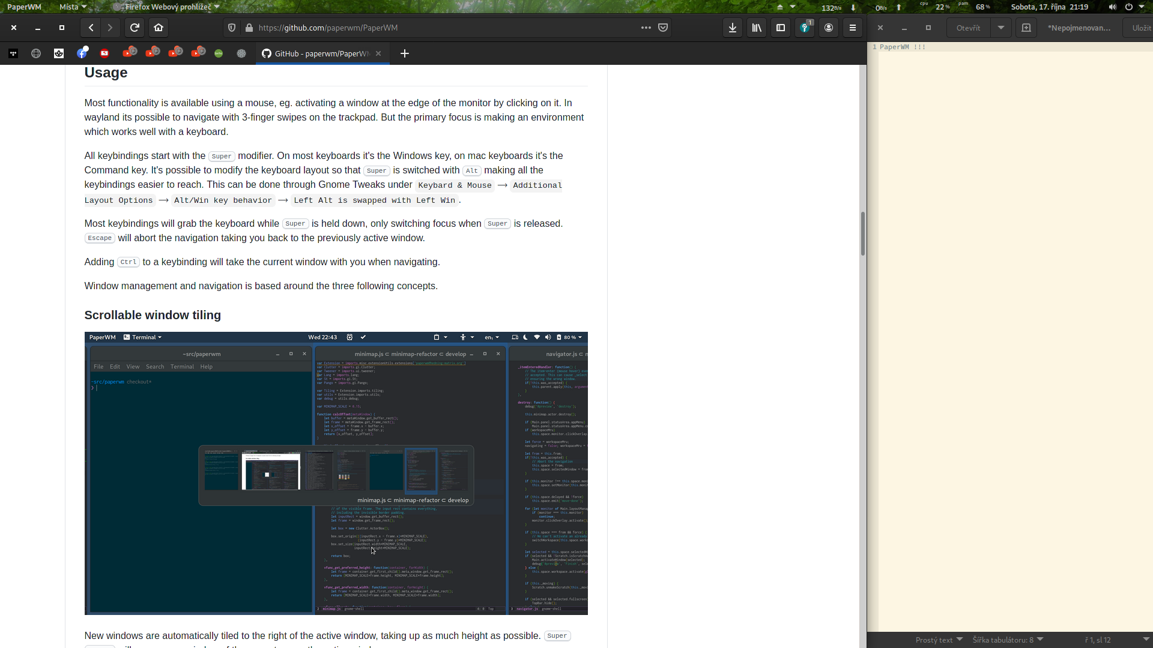Switch to the pinned Facebook tab
Viewport: 1153px width, 648px height.
pos(82,53)
